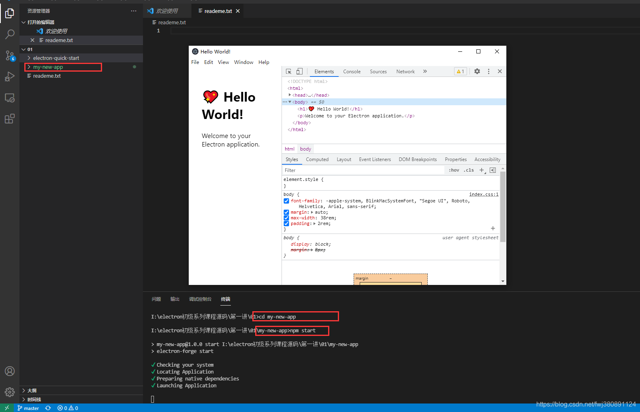Open Window menu in Hello World window
Viewport: 640px width, 412px height.
coord(244,62)
